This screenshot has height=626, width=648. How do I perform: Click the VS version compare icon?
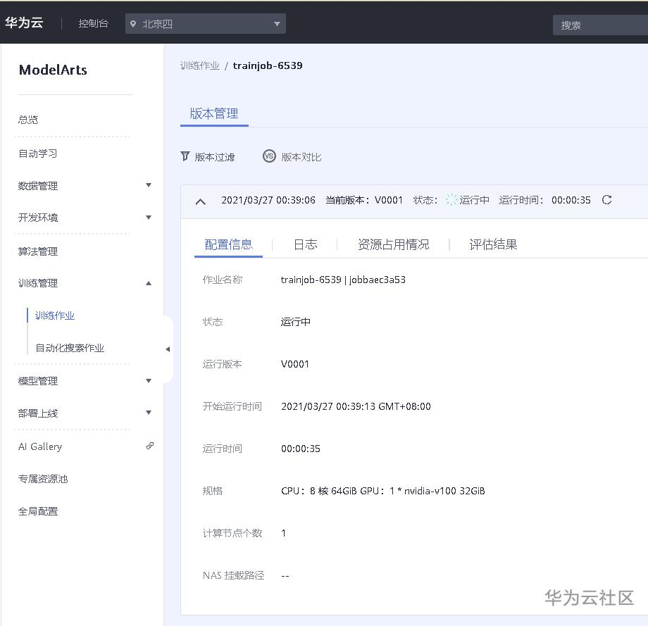(269, 156)
